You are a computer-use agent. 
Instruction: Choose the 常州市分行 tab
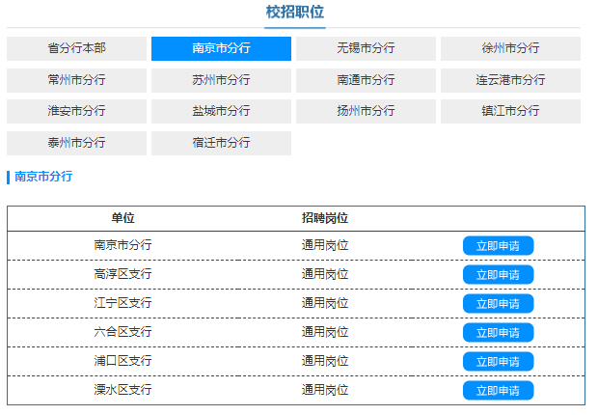tap(77, 80)
